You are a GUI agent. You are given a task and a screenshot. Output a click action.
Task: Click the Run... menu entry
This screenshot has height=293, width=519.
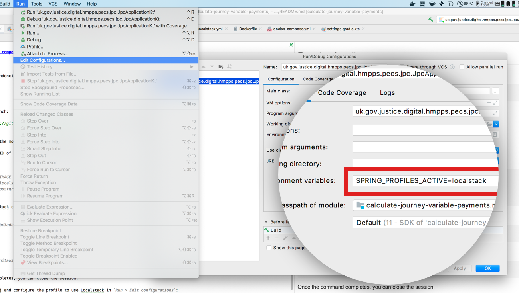(x=106, y=33)
